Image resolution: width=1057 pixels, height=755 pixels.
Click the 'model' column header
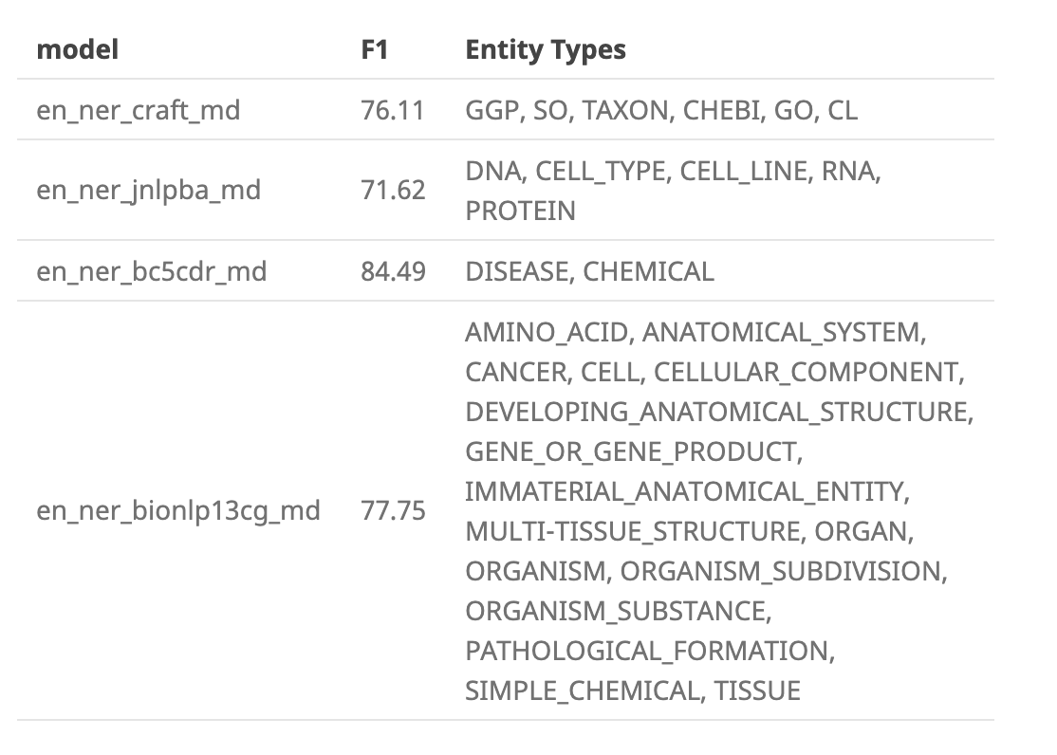tap(78, 49)
